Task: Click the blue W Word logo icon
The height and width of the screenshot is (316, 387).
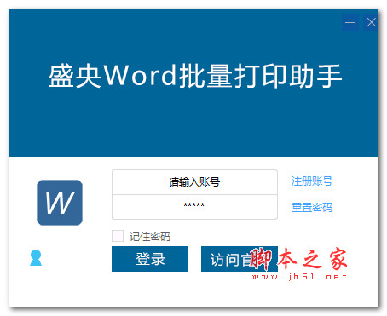Action: [60, 203]
